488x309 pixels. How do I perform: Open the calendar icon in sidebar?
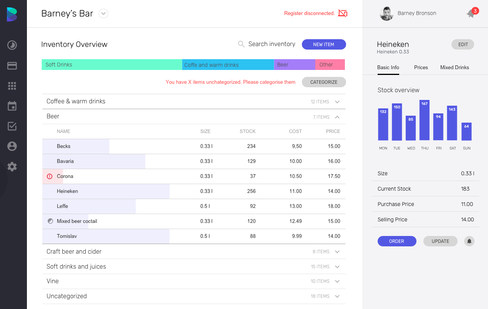12,106
